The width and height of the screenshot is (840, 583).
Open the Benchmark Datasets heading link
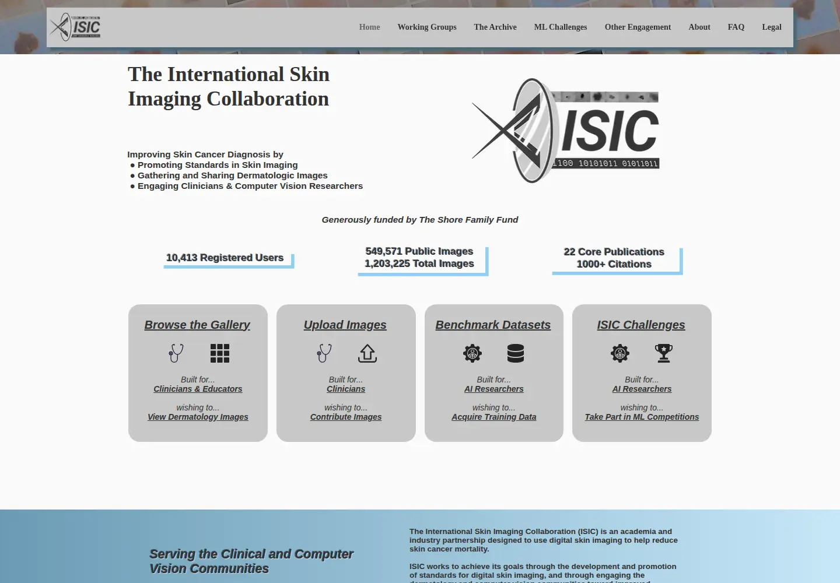click(x=493, y=325)
